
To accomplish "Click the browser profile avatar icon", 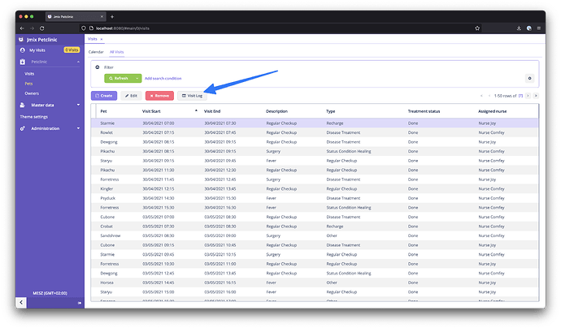I will click(528, 28).
